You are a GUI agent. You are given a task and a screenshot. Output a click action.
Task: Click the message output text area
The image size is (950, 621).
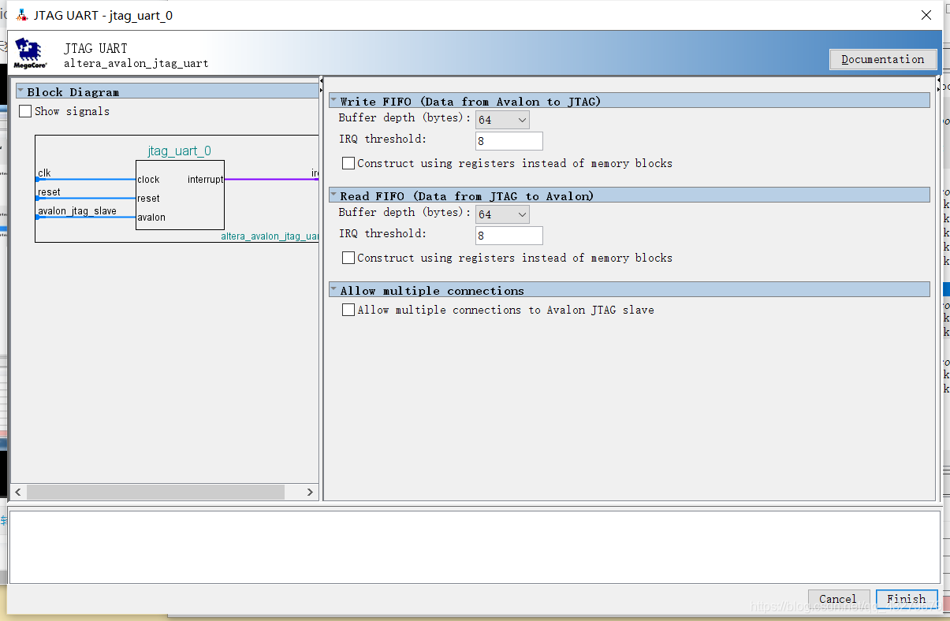475,547
